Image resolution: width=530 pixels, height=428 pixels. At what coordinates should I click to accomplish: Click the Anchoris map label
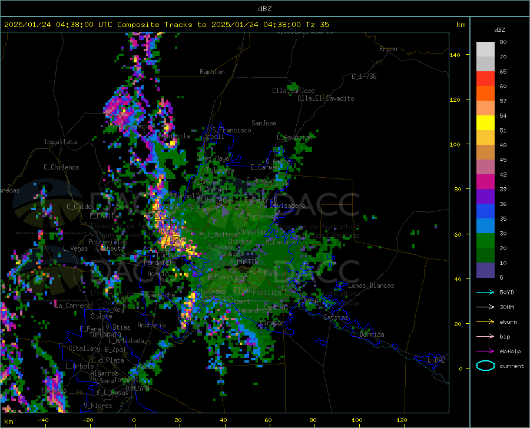pyautogui.click(x=151, y=326)
